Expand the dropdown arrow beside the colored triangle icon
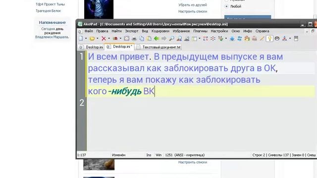The width and height of the screenshot is (317, 178). tap(290, 39)
